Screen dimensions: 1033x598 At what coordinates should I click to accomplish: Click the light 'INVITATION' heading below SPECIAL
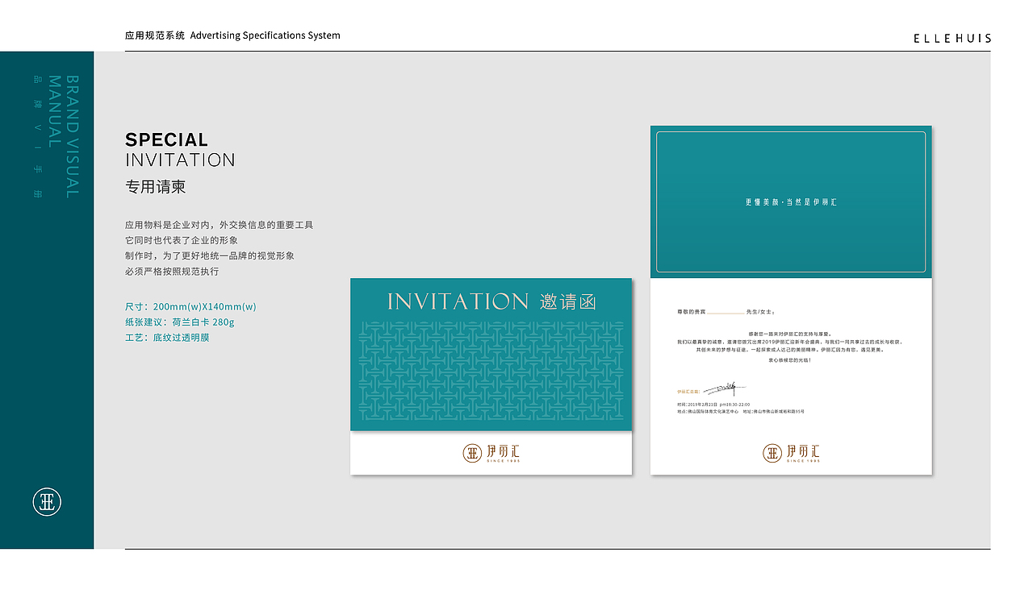click(x=180, y=160)
